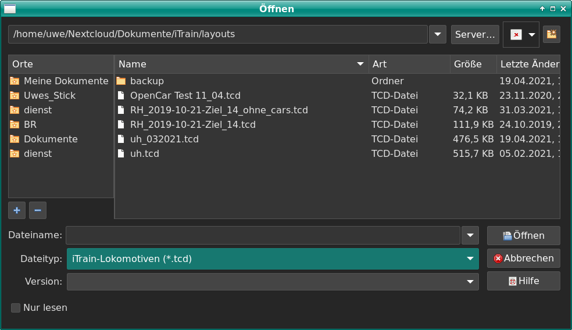This screenshot has height=330, width=572.
Task: Click the new folder icon at top right
Action: (x=551, y=34)
